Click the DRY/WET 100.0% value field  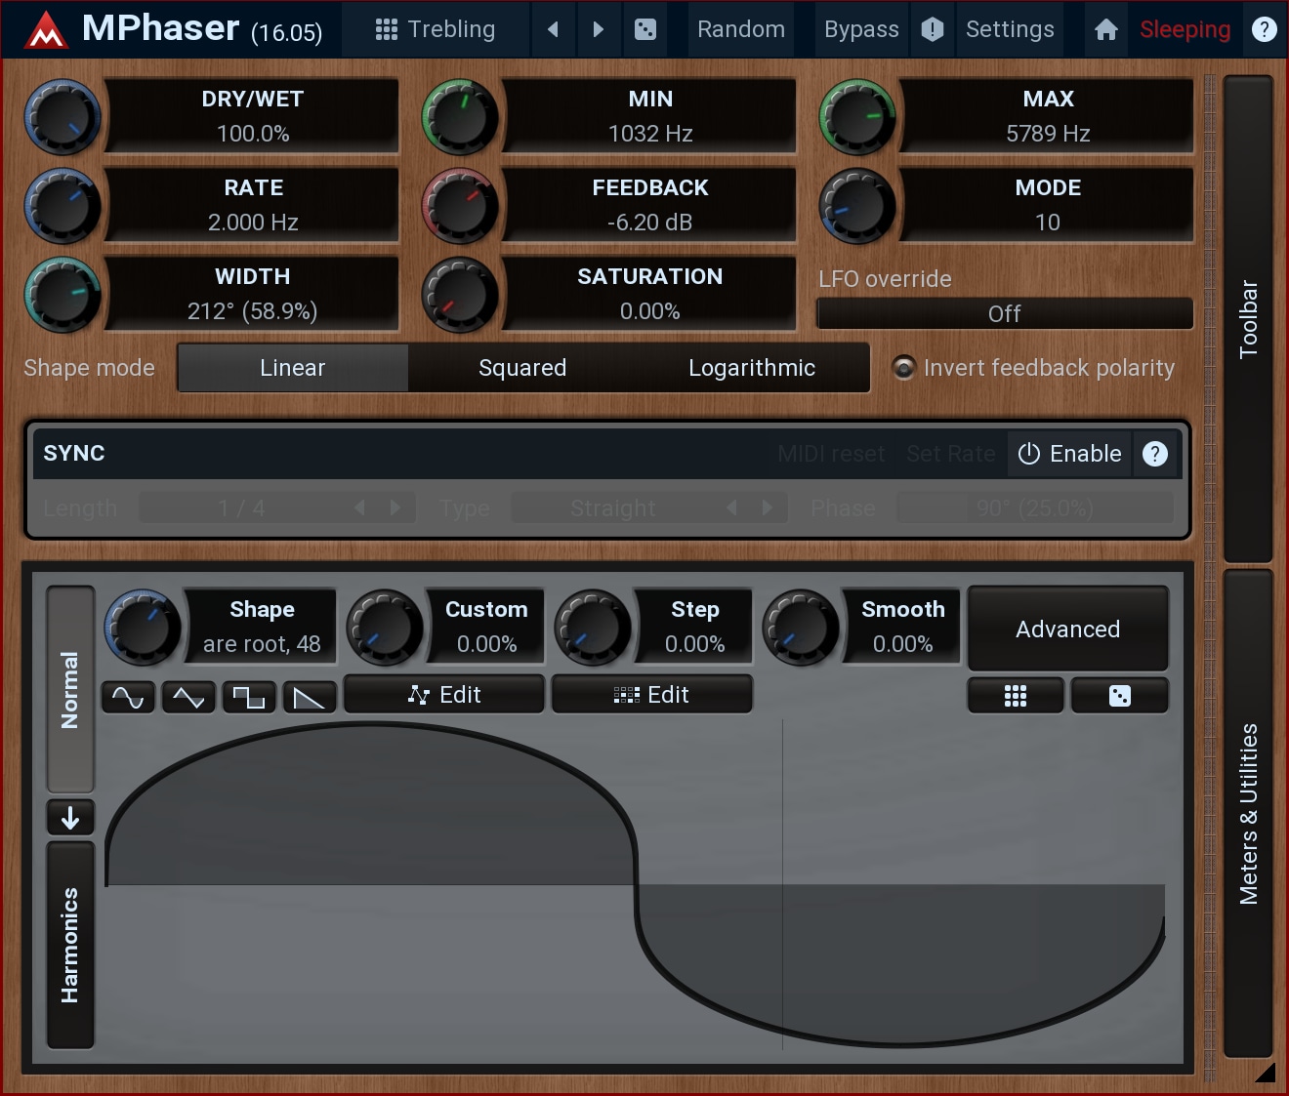click(x=253, y=116)
